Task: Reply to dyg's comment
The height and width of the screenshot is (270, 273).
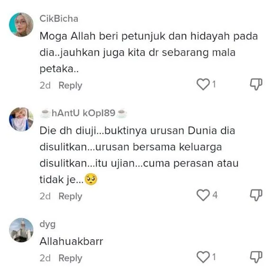Action: 70,258
